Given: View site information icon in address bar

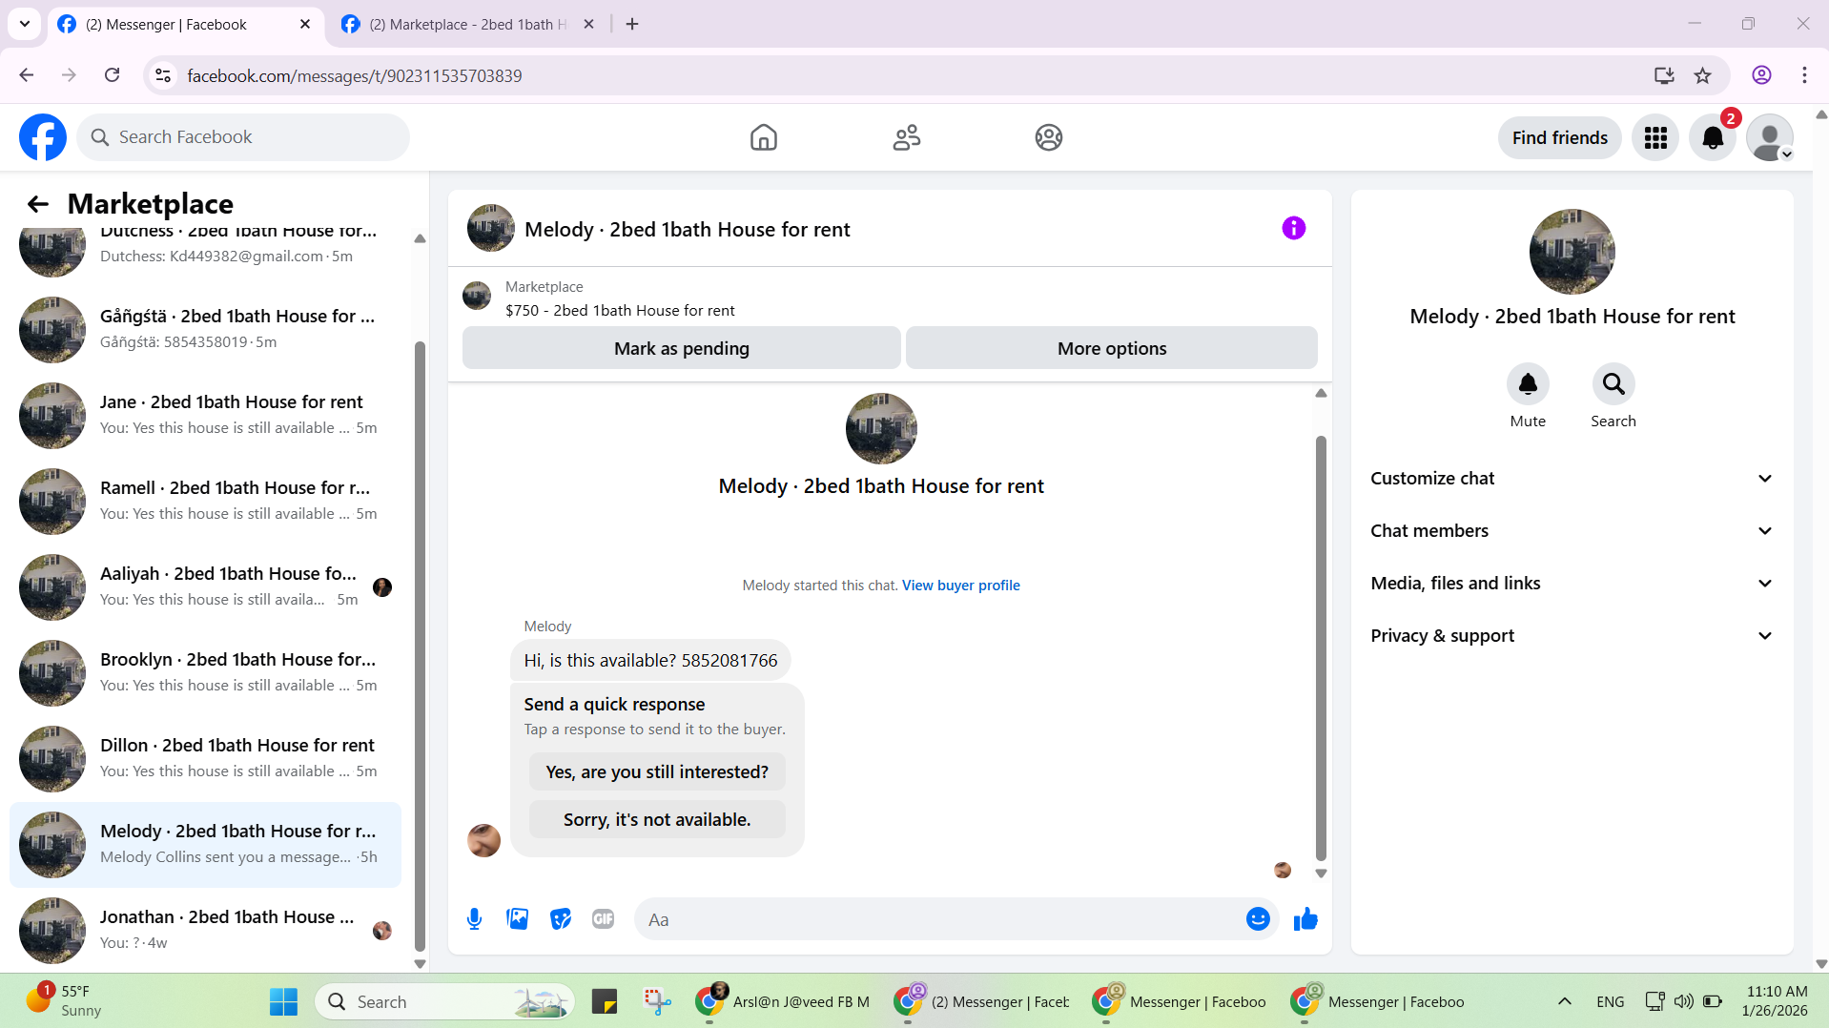Looking at the screenshot, I should point(163,75).
